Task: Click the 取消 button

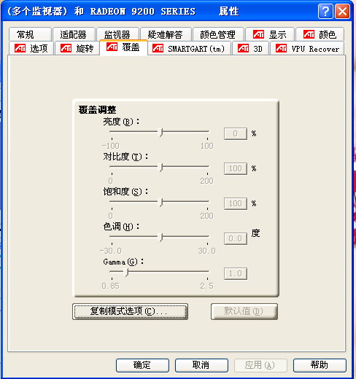Action: (201, 365)
